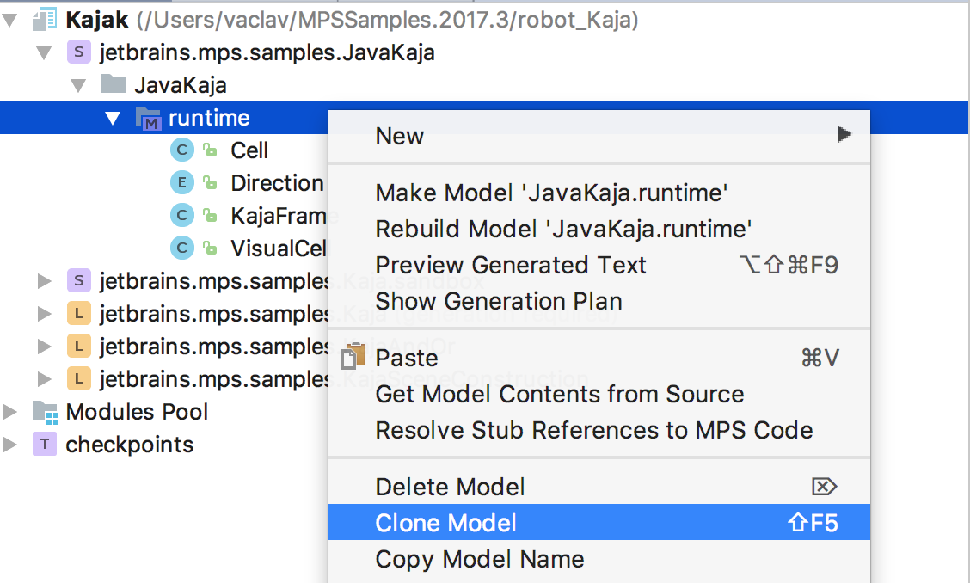Collapse the JavaKaja folder

[78, 85]
